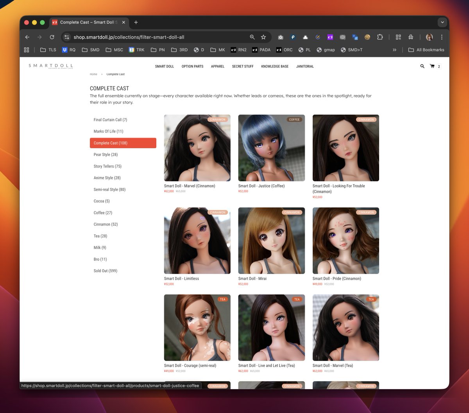
Task: Filter by Milk (9)
Action: (x=123, y=248)
